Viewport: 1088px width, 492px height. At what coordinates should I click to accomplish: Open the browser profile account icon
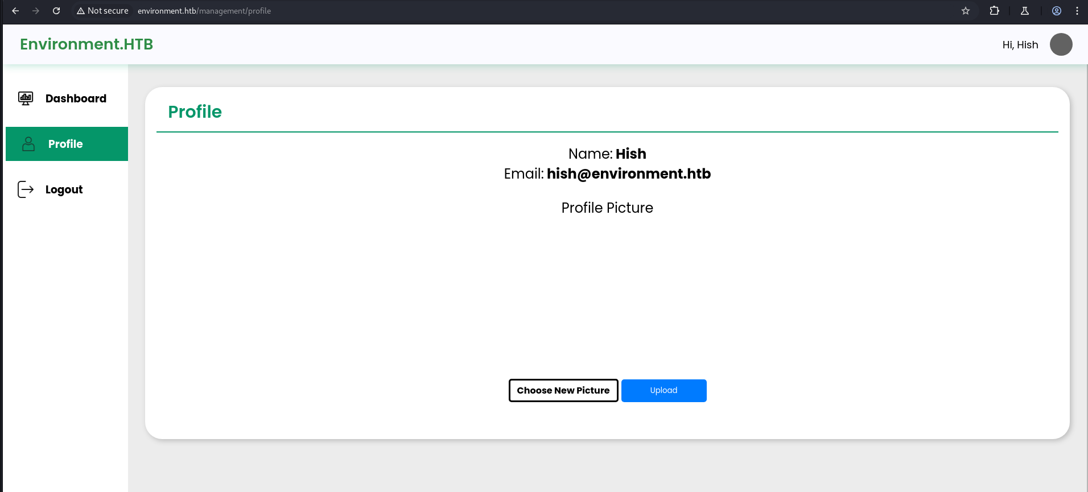pyautogui.click(x=1057, y=11)
